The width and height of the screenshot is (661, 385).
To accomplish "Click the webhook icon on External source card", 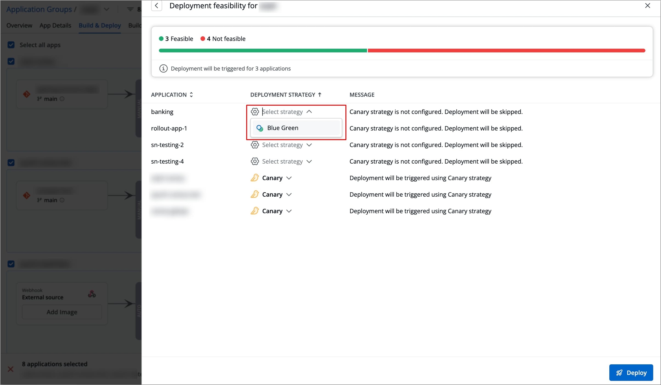I will (x=92, y=294).
